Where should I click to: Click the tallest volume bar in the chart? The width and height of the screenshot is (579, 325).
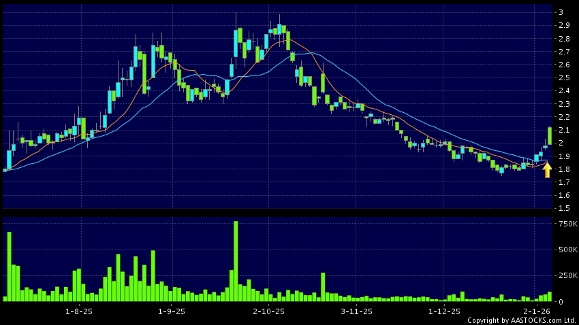tap(236, 261)
